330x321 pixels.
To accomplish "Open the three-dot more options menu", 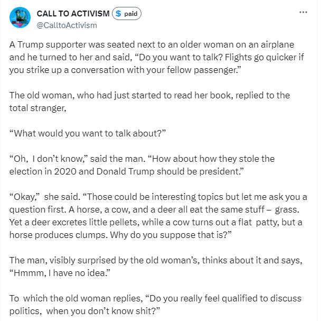I will (303, 13).
